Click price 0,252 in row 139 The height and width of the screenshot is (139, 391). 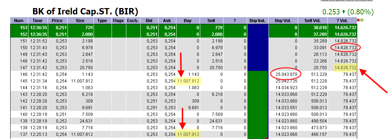(x=61, y=121)
